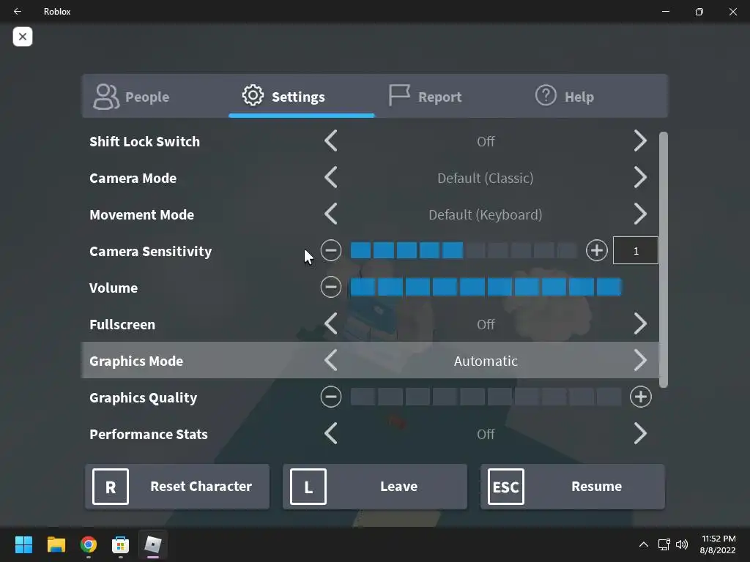Click the Camera Sensitivity value field
Image resolution: width=750 pixels, height=562 pixels.
(636, 250)
